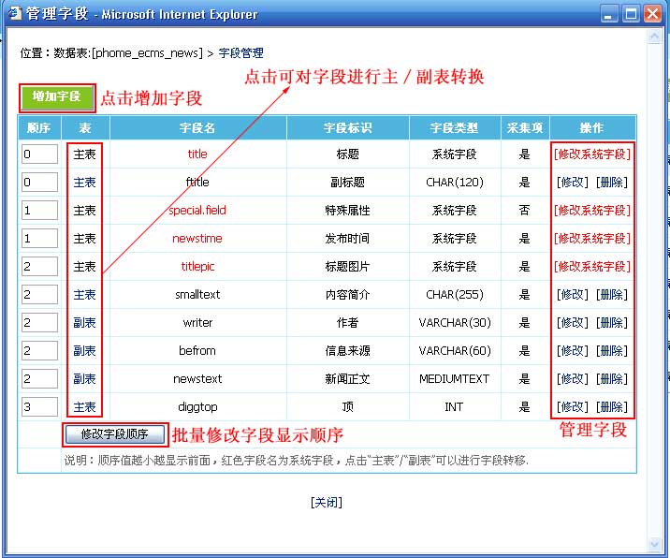This screenshot has width=670, height=558.
Task: Click 修改系统字段 for the title field
Action: (591, 154)
